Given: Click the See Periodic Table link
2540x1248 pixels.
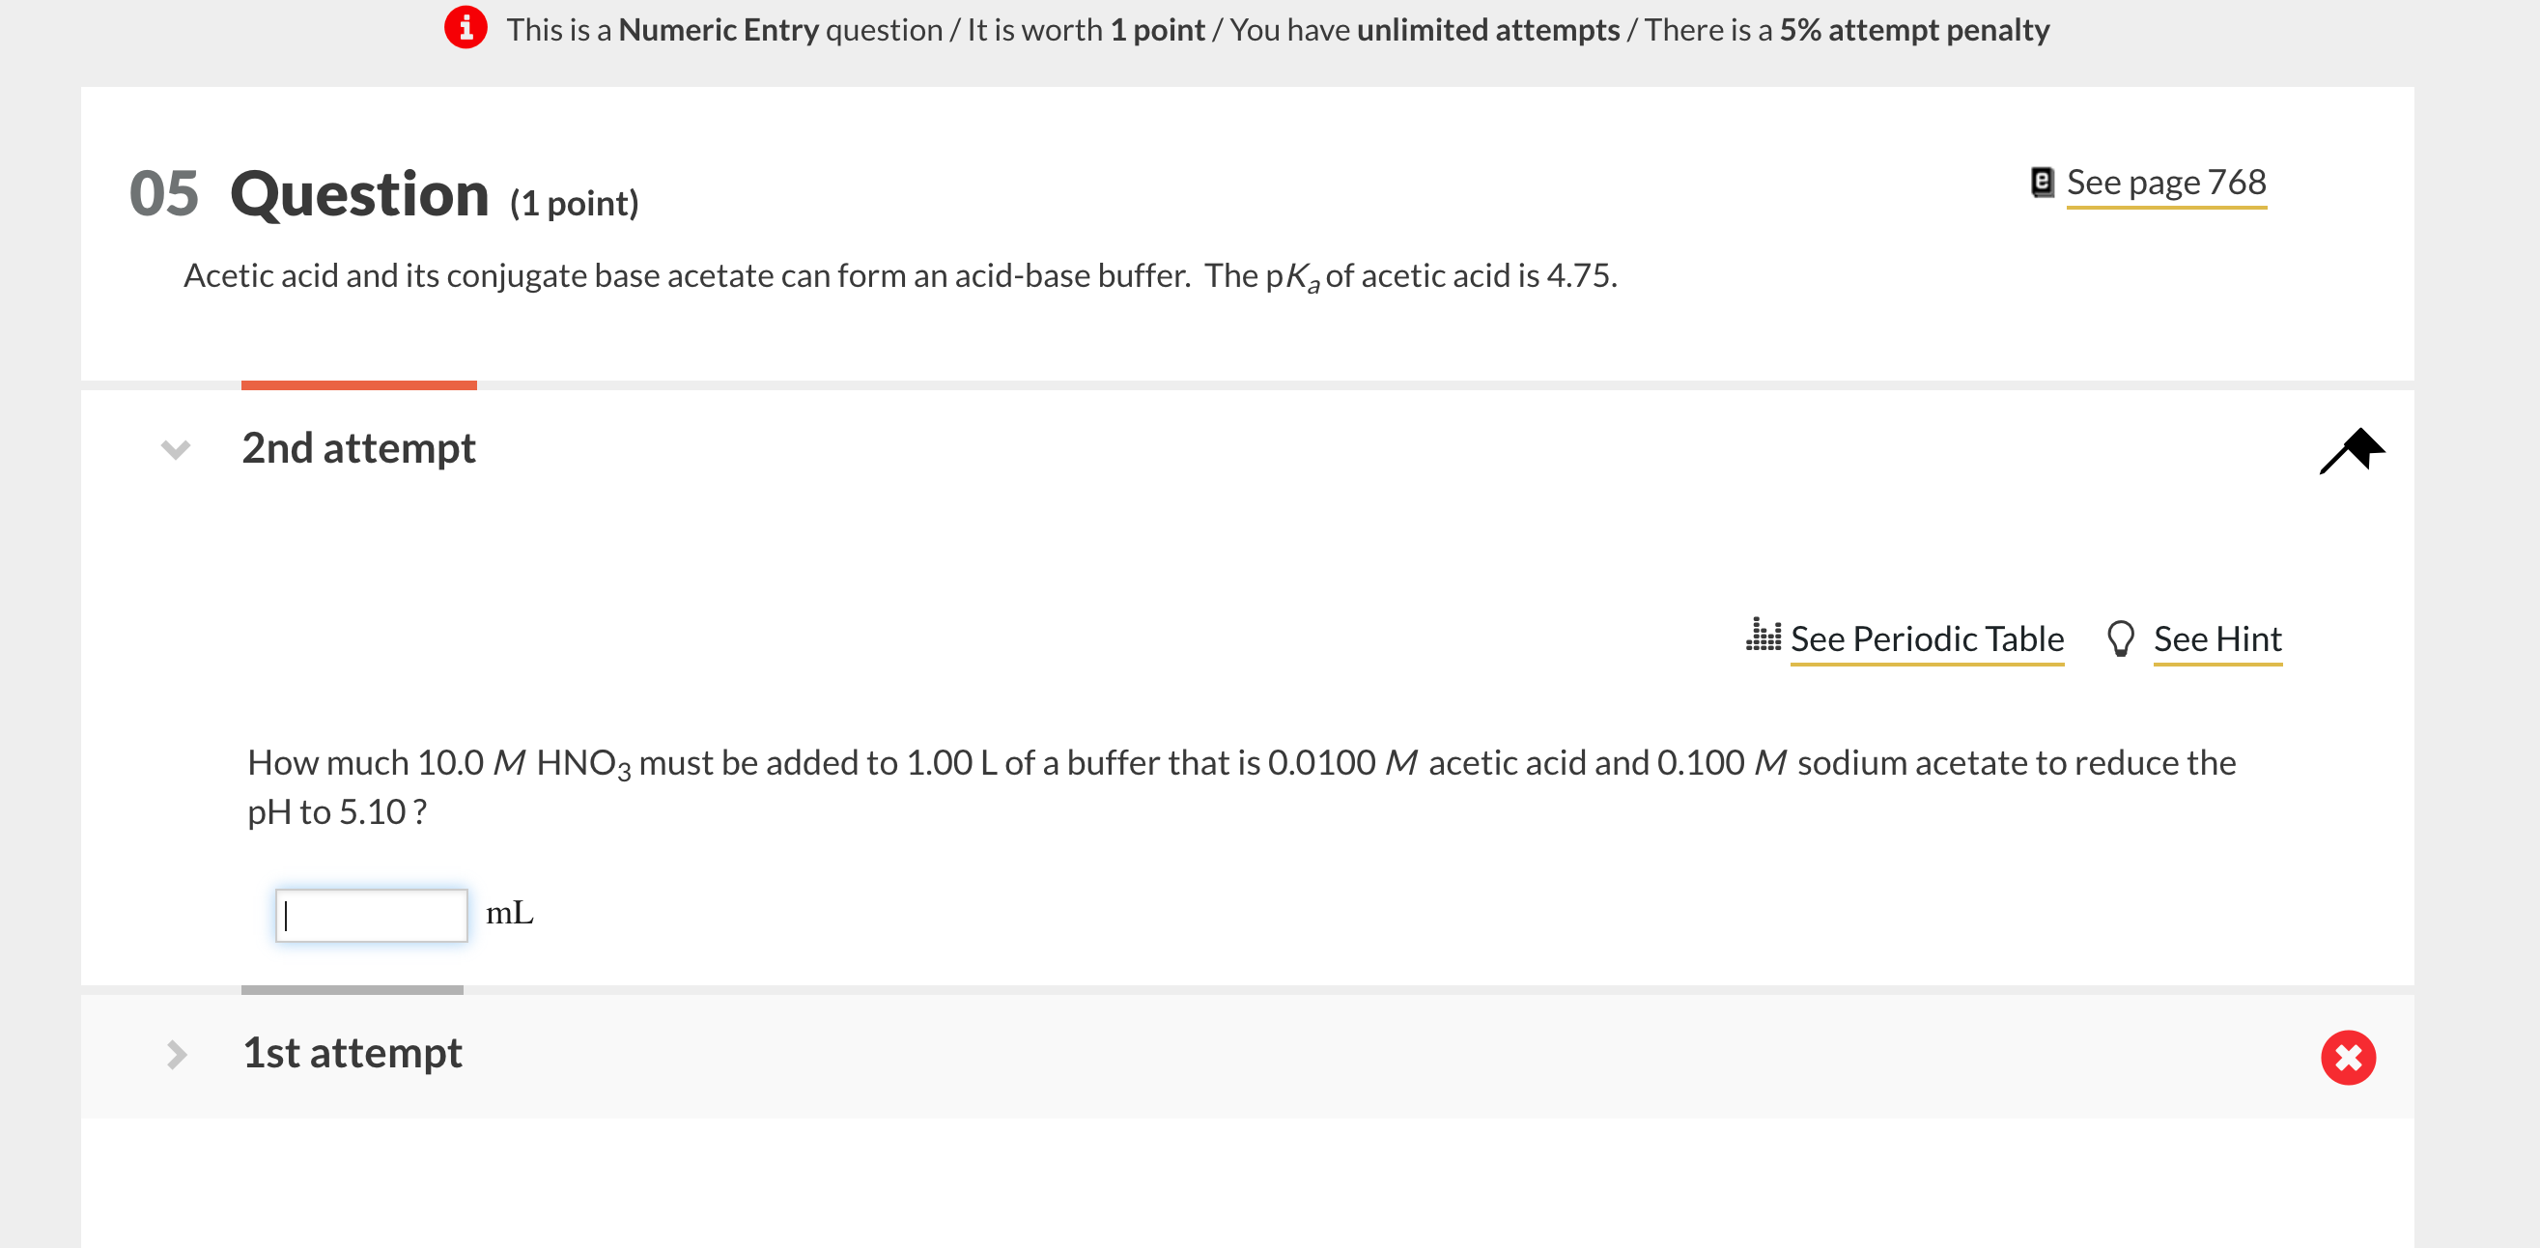Looking at the screenshot, I should 1927,639.
